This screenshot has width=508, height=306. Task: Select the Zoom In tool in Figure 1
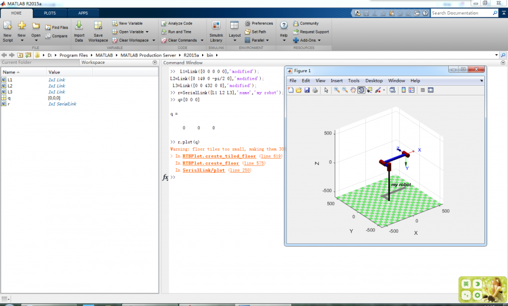click(336, 90)
